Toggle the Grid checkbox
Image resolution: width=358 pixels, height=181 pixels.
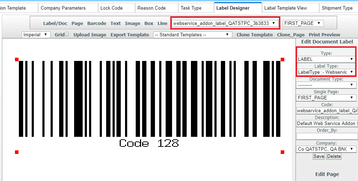(x=67, y=34)
